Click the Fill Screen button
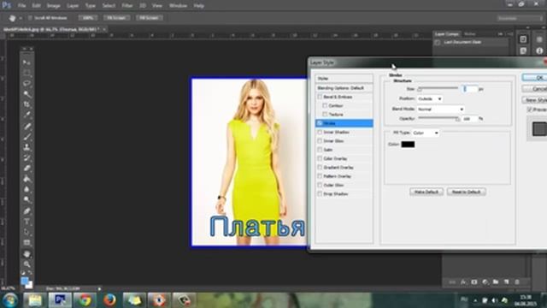Image resolution: width=547 pixels, height=308 pixels. tap(149, 18)
